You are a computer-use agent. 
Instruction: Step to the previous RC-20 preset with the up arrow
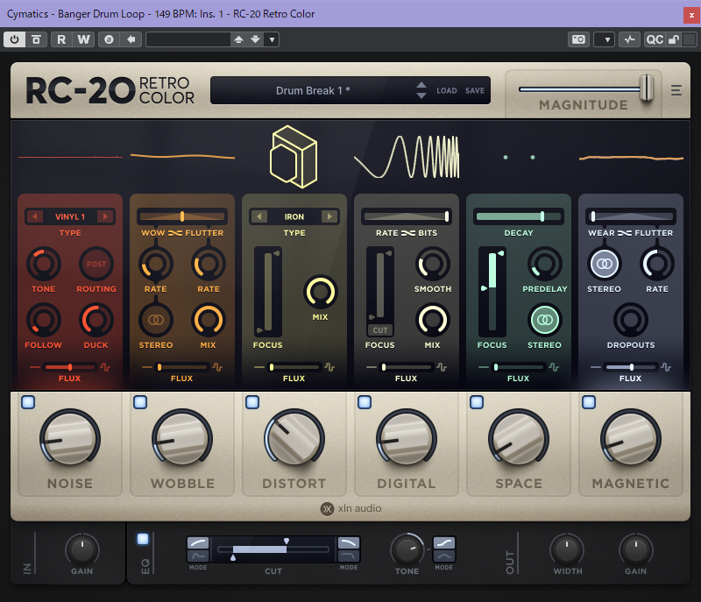point(421,85)
